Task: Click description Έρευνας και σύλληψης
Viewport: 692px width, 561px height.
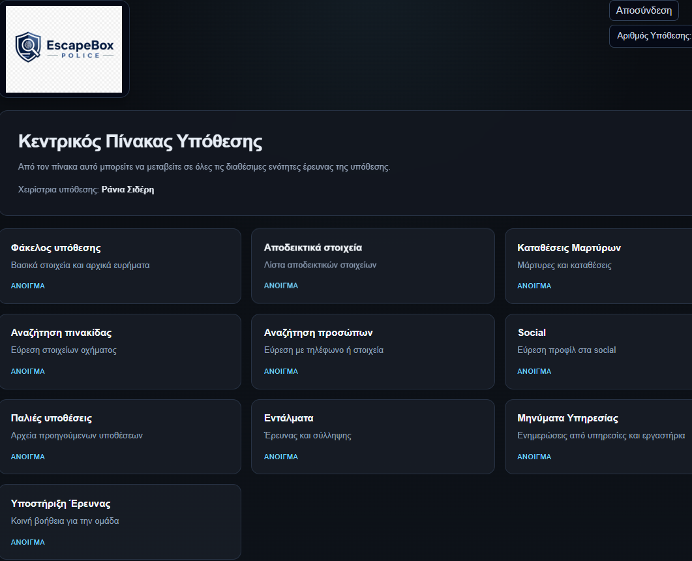Action: pyautogui.click(x=308, y=436)
